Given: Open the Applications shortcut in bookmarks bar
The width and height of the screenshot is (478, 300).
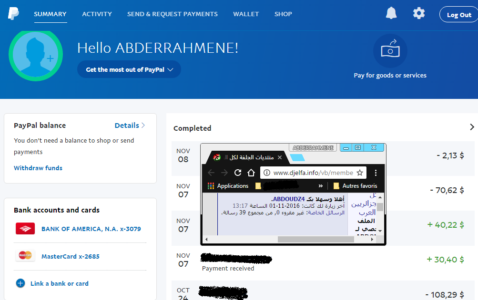Looking at the screenshot, I should click(x=228, y=186).
